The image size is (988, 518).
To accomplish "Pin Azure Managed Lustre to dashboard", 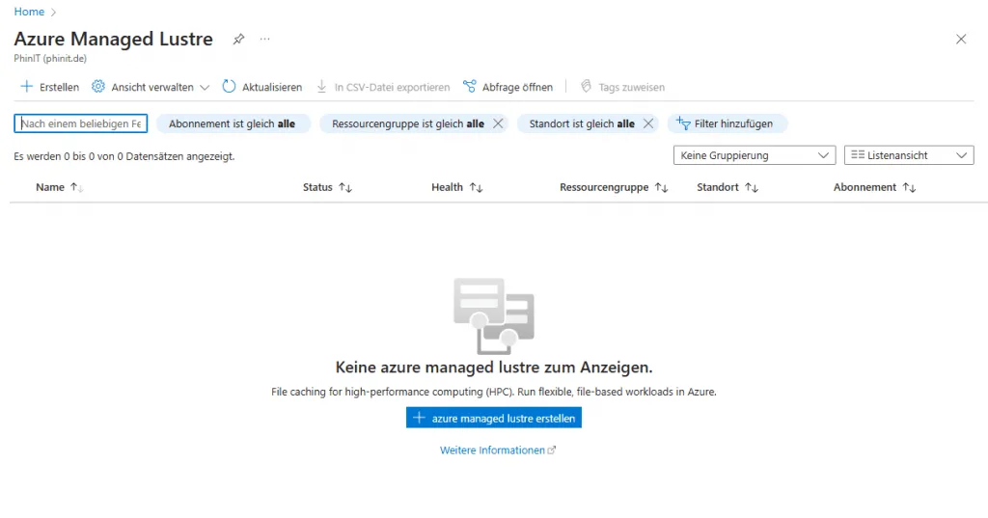I will pos(238,40).
